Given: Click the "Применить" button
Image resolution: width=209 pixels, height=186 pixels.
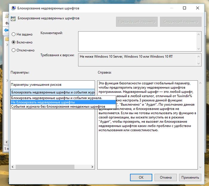Looking at the screenshot, I should pos(190,177).
